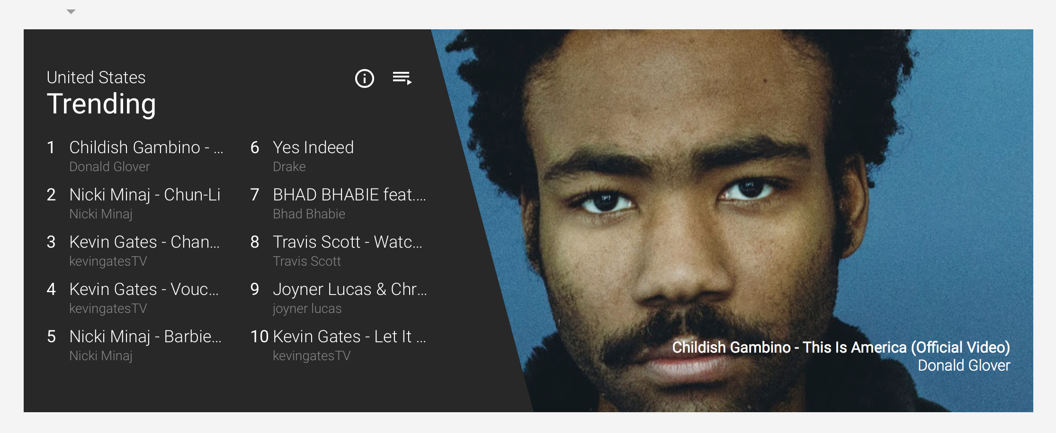1056x433 pixels.
Task: Click the play-all playlist queue icon
Action: (x=402, y=78)
